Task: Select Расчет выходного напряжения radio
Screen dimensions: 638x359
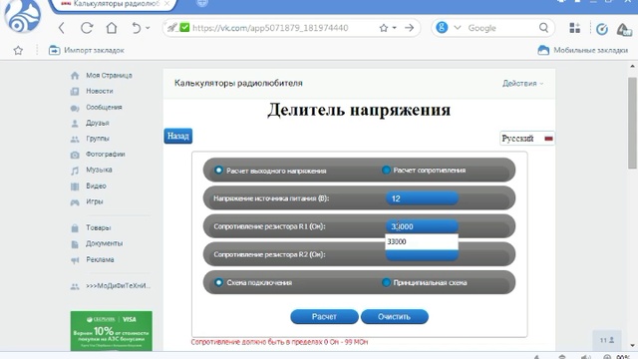Action: pyautogui.click(x=218, y=171)
